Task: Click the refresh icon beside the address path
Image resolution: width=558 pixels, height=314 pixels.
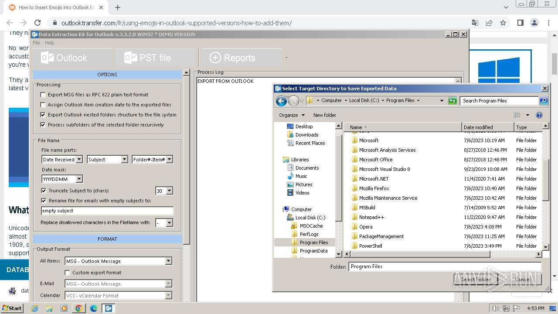Action: [x=453, y=101]
